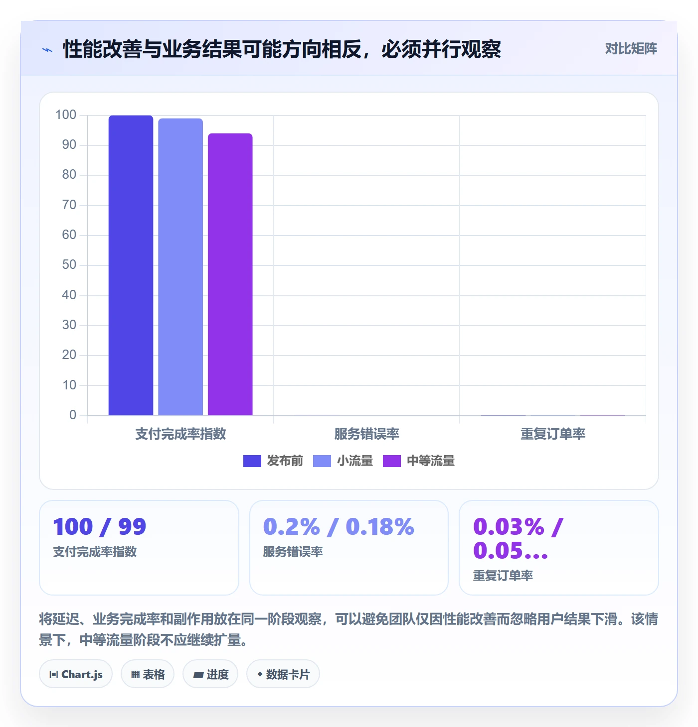Click the 进度 tag chip
This screenshot has width=698, height=727.
(210, 674)
